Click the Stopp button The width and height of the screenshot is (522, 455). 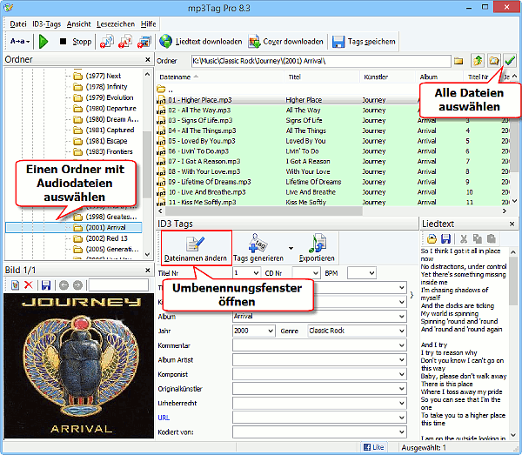coord(75,42)
